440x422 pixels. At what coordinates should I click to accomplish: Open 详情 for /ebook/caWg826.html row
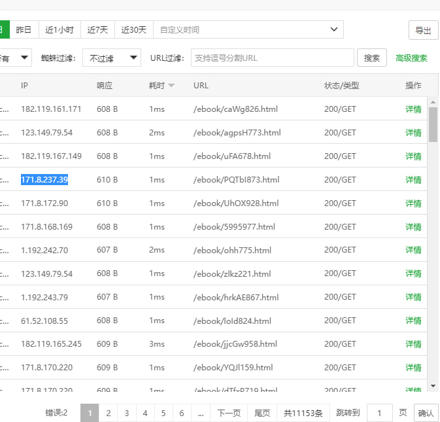coord(413,109)
